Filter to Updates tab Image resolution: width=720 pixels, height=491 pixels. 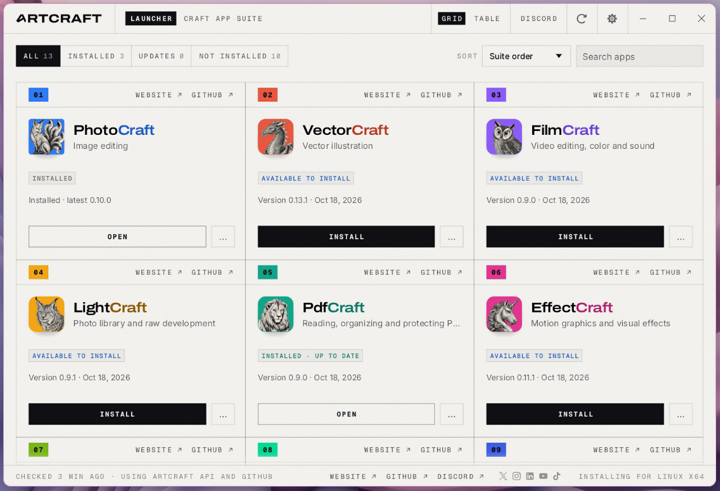(161, 56)
